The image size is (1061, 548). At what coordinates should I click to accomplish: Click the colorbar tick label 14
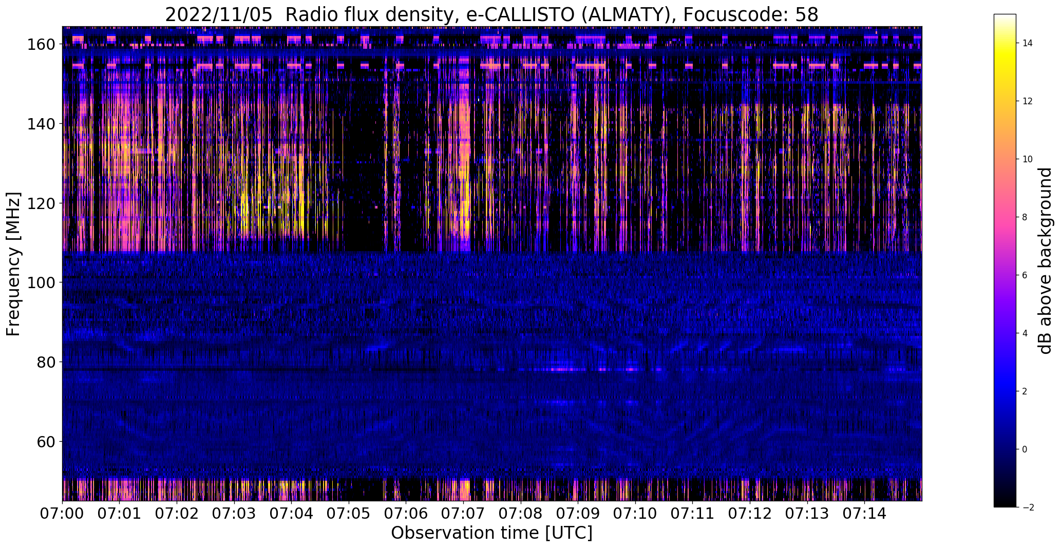click(x=1028, y=43)
